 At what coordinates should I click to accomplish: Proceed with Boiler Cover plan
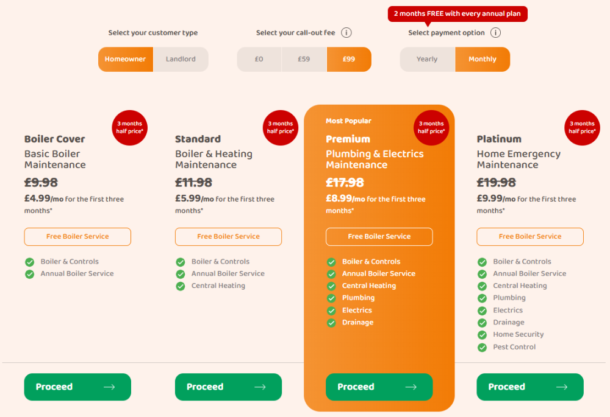point(77,387)
